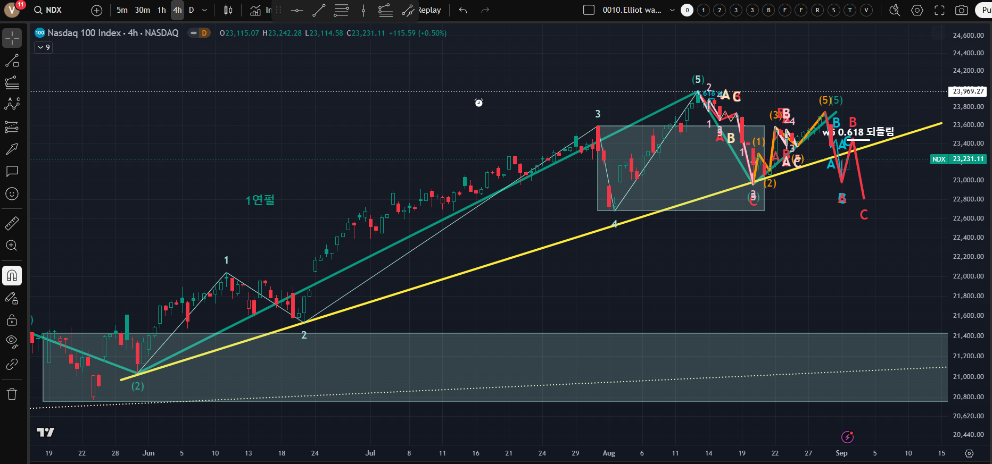The height and width of the screenshot is (464, 992).
Task: Expand the collapsed indicators legend showing 9
Action: 44,47
